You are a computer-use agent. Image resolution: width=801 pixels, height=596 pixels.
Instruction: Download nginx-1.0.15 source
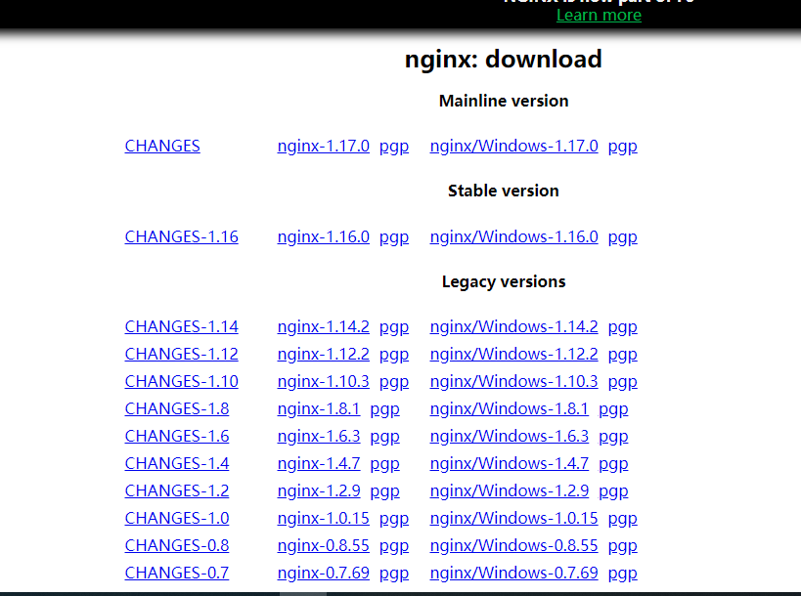[x=324, y=519]
